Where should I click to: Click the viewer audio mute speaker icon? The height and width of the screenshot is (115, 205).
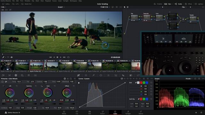click(x=12, y=57)
